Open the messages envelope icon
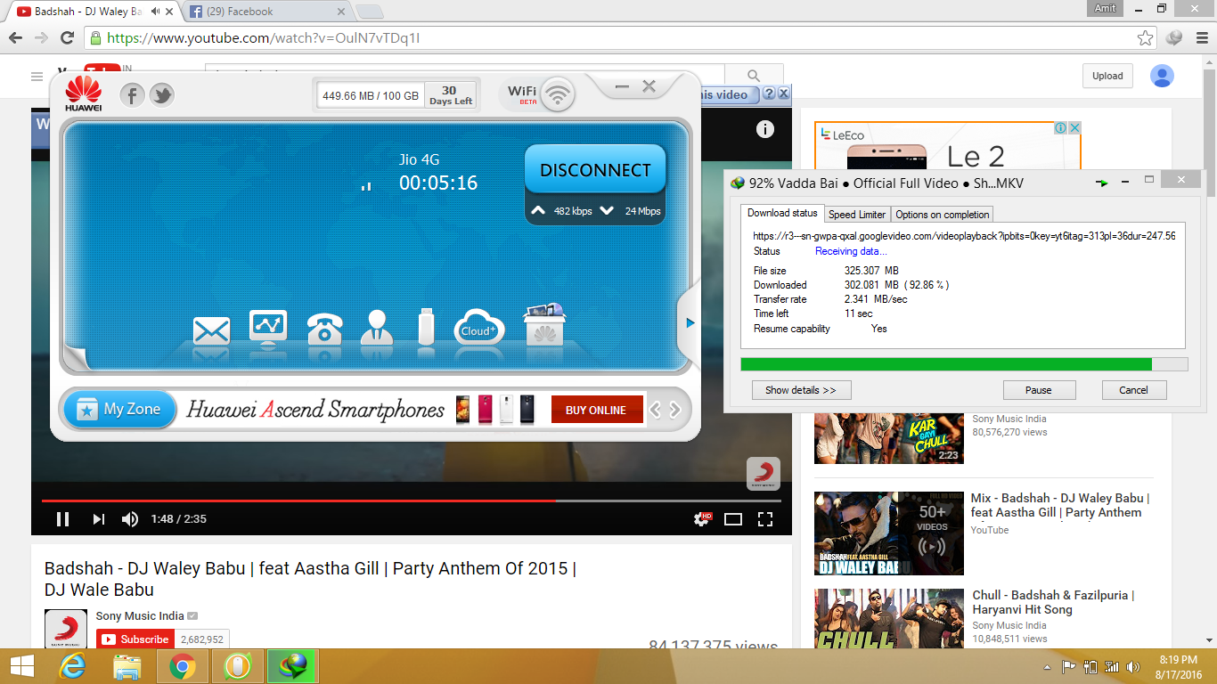Viewport: 1217px width, 684px height. pos(212,330)
